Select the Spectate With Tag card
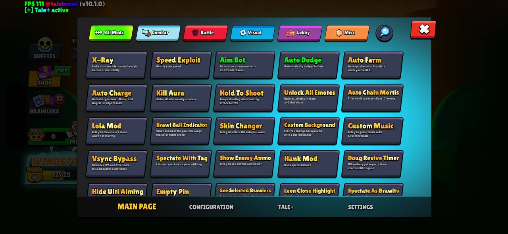This screenshot has height=234, width=508. click(x=181, y=164)
